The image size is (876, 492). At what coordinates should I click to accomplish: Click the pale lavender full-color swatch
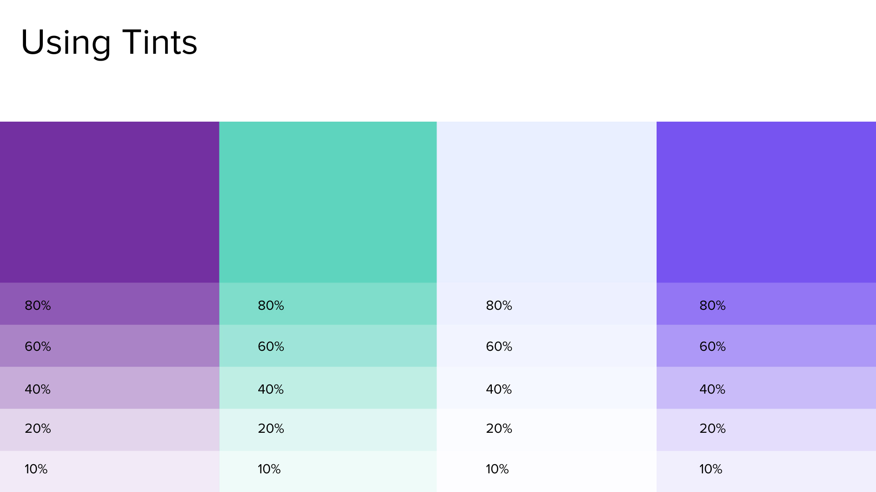(x=546, y=202)
